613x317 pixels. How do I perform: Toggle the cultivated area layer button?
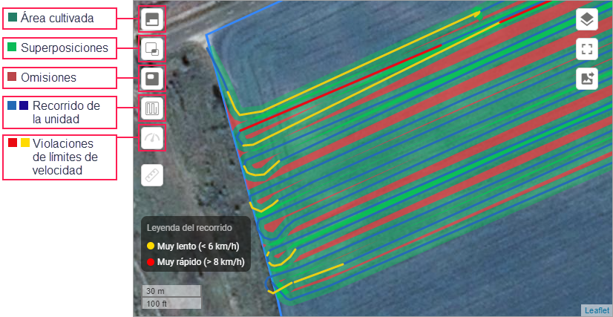pos(151,19)
